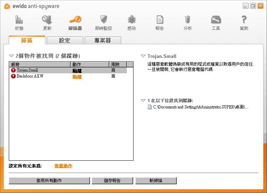Open the 狀態 status icon
Image resolution: width=267 pixels, height=193 pixels.
coord(19,20)
